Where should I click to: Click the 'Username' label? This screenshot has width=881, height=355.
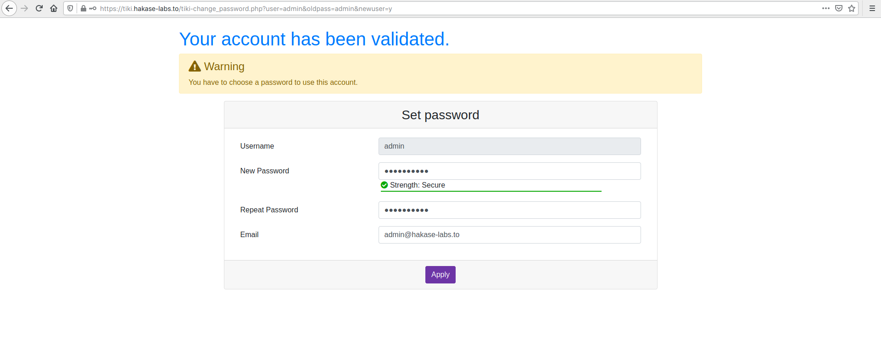pyautogui.click(x=257, y=146)
